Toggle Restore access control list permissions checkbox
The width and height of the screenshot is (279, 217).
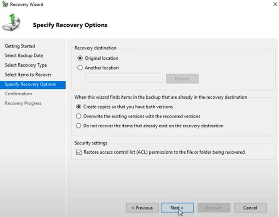pyautogui.click(x=79, y=152)
